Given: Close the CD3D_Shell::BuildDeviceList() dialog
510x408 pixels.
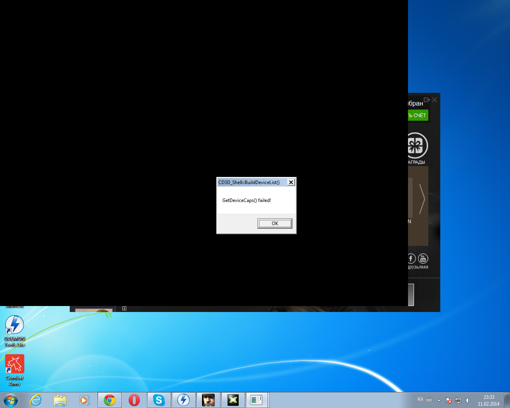Looking at the screenshot, I should pos(291,182).
